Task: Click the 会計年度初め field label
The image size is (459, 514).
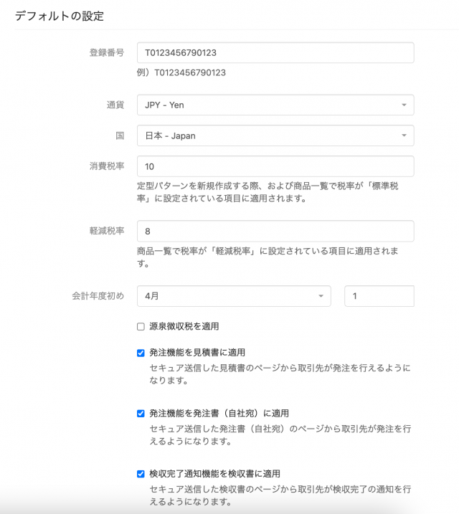Action: click(x=98, y=295)
